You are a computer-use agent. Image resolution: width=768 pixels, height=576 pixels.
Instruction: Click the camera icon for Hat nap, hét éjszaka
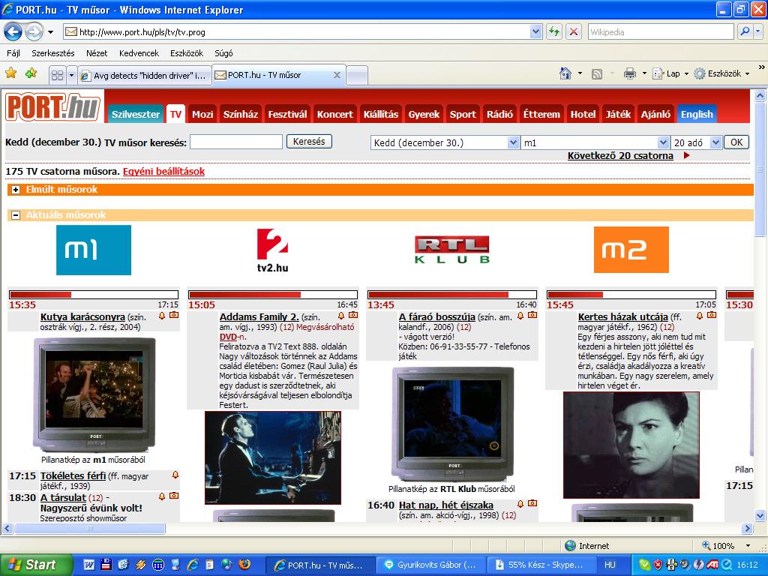(x=532, y=503)
